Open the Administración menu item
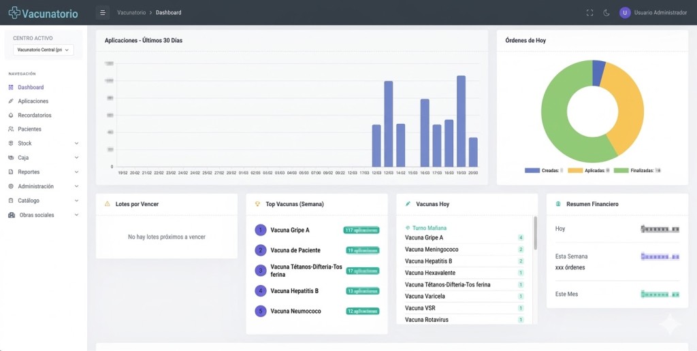The height and width of the screenshot is (351, 697). point(35,186)
